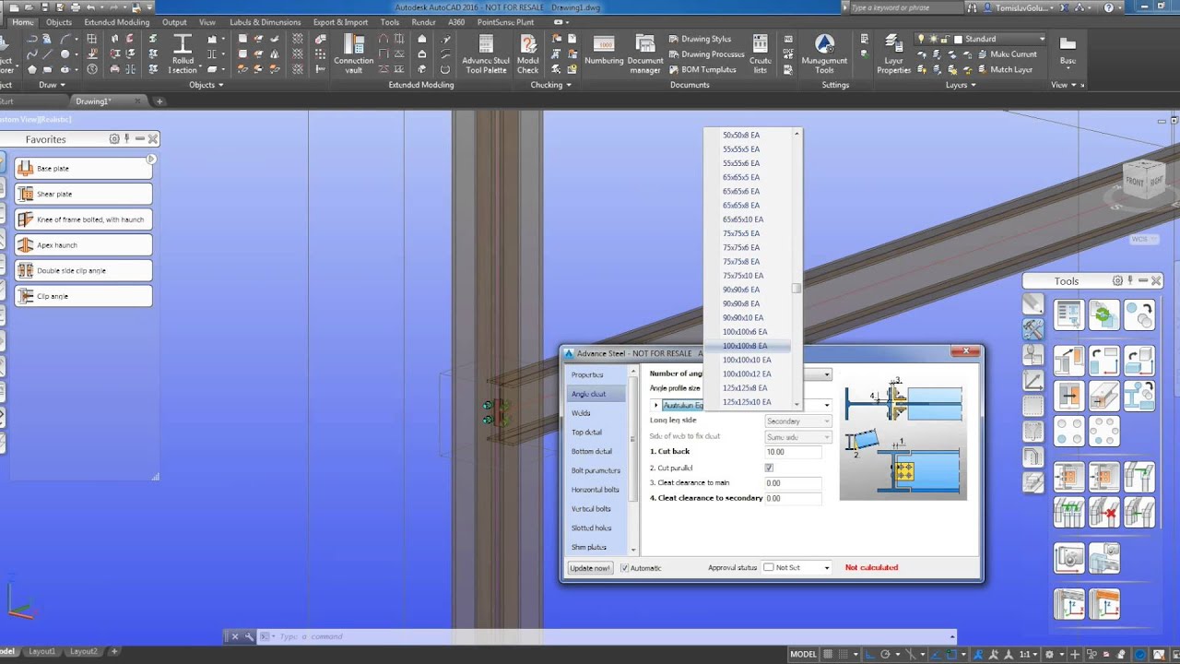Open the Labels & Dimensions tab

[x=265, y=22]
